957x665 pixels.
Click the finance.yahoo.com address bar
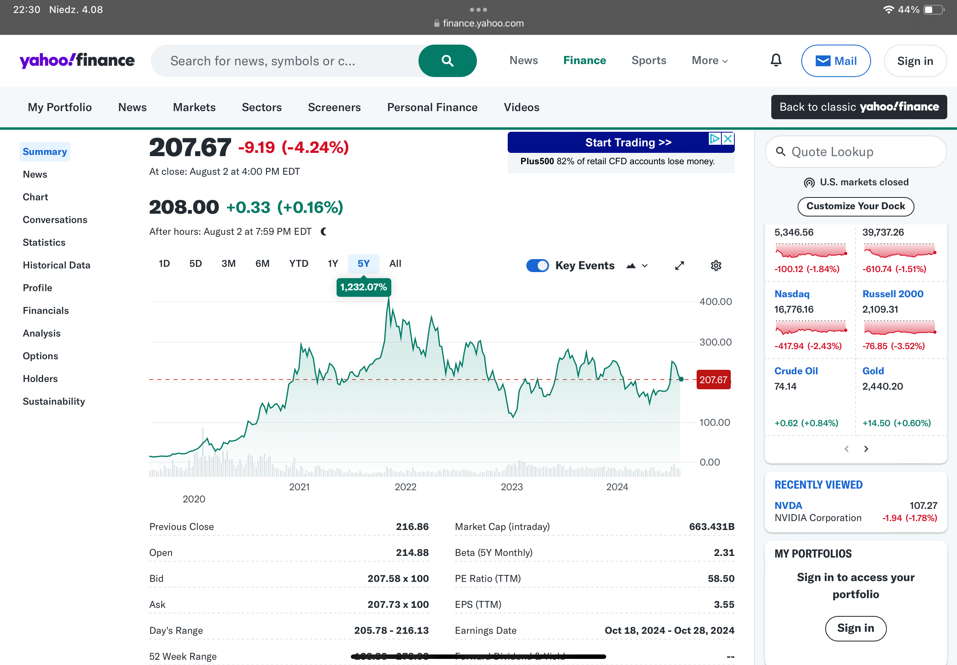[x=478, y=24]
